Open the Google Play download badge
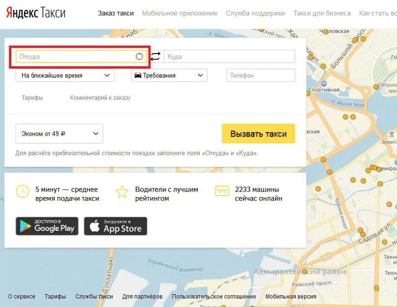The width and height of the screenshot is (397, 307). [x=47, y=226]
